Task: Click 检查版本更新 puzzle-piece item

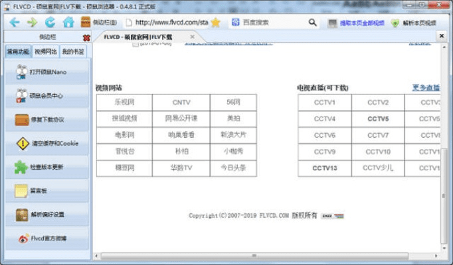Action: 47,167
